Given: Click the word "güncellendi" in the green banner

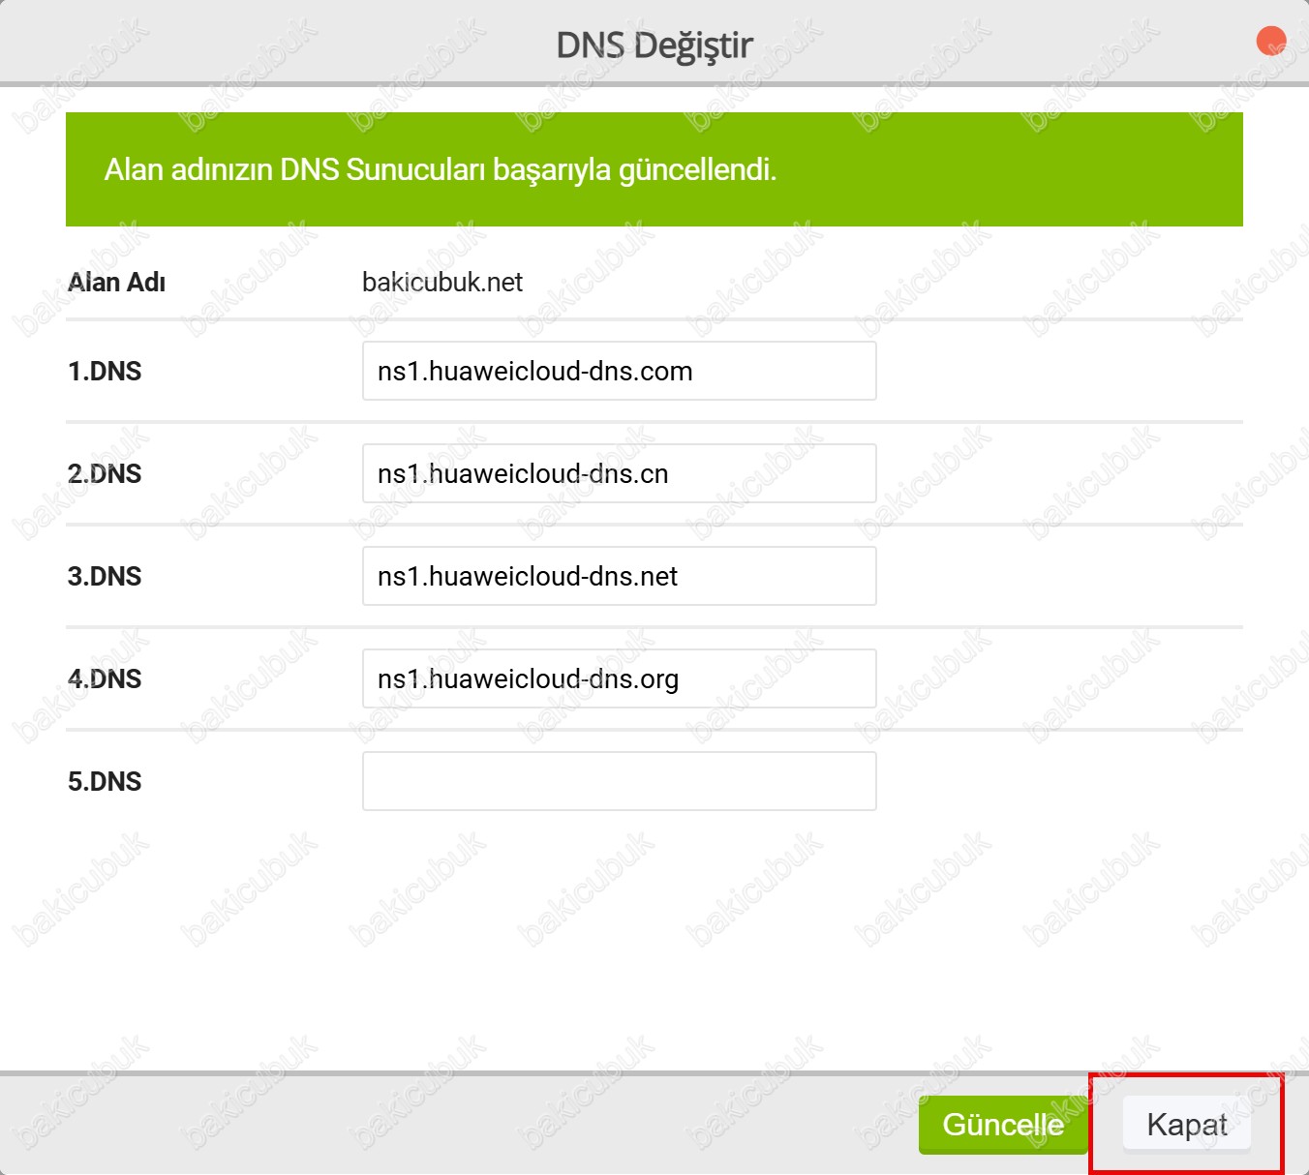Looking at the screenshot, I should coord(695,170).
